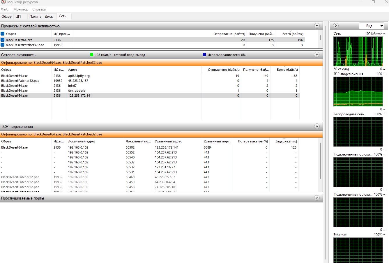The image size is (389, 263).
Task: Open the Файл menu
Action: pyautogui.click(x=5, y=9)
